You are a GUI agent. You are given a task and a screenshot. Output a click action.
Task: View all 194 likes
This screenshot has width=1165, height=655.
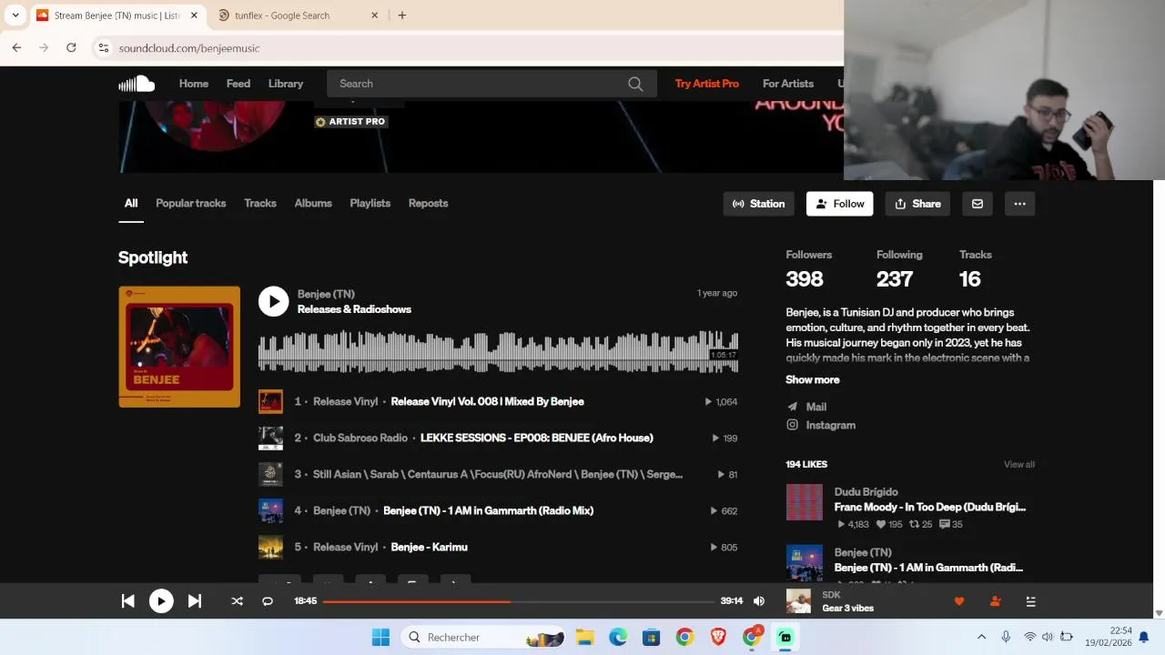click(x=1019, y=464)
